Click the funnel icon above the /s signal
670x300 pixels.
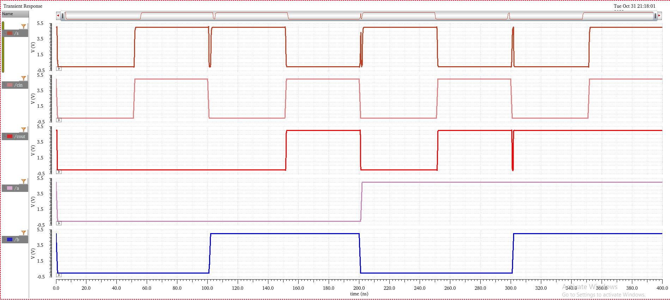[x=24, y=26]
